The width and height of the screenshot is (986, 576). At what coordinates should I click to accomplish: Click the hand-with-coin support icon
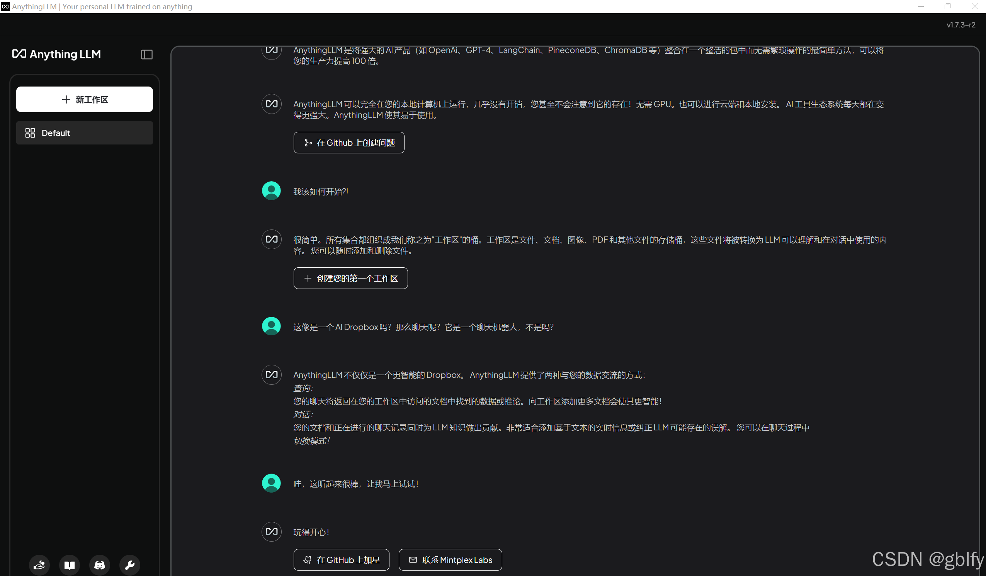(39, 565)
